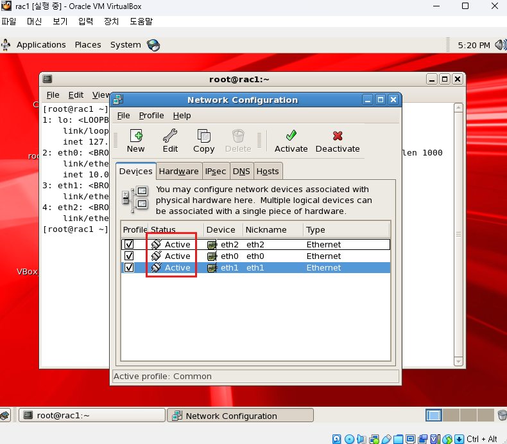Click the 5:20 PM clock in panel
The width and height of the screenshot is (507, 444).
tap(474, 46)
